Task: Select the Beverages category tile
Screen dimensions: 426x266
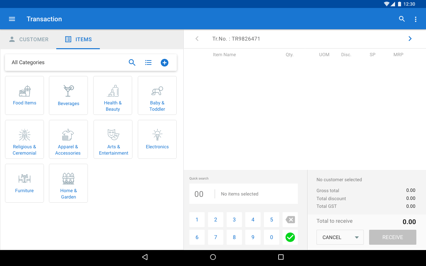Action: pos(68,95)
